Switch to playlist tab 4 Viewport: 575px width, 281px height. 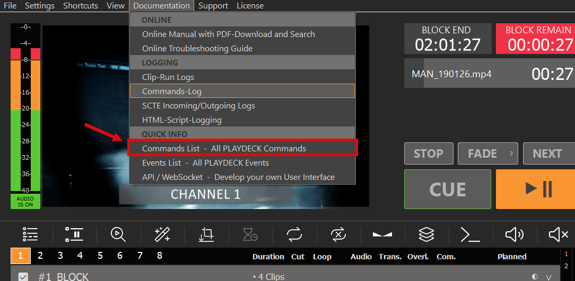coord(80,256)
